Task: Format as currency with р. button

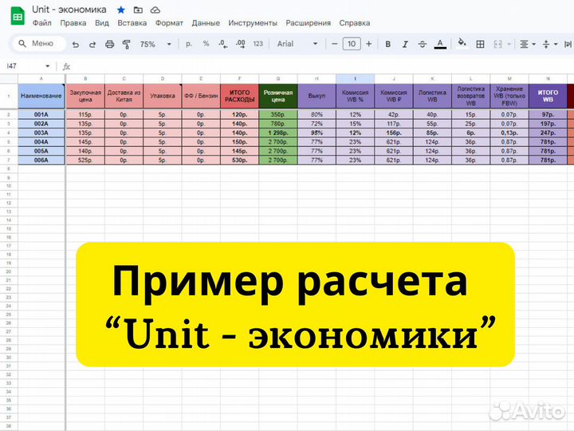Action: coord(188,44)
